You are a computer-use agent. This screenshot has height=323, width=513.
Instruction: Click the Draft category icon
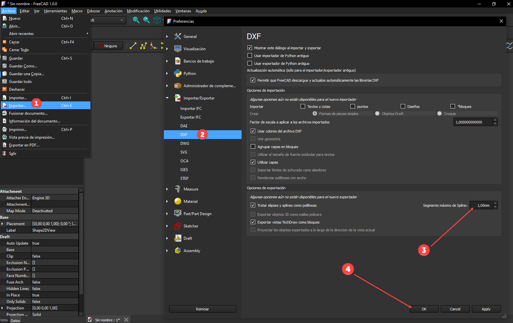178,238
